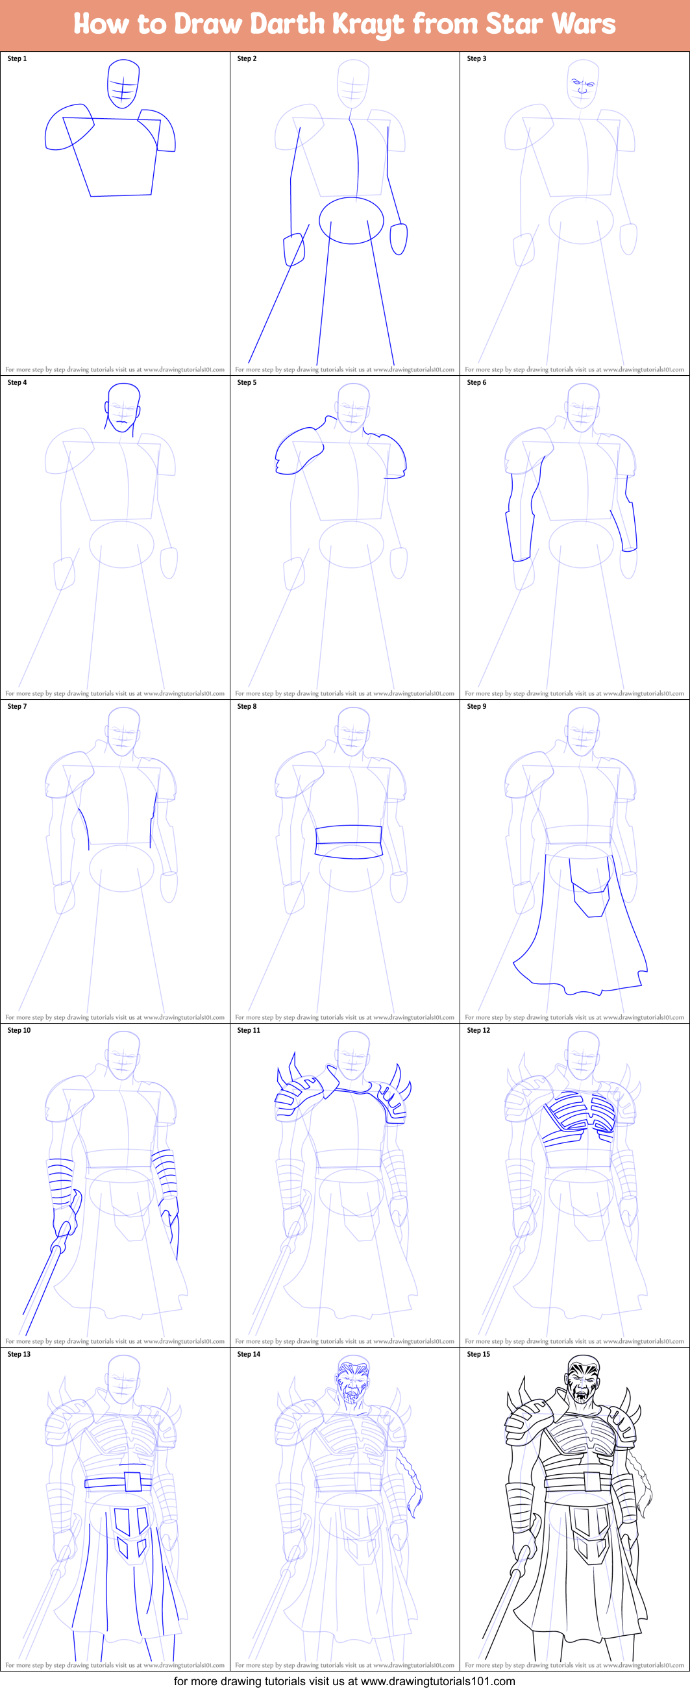Image resolution: width=690 pixels, height=1691 pixels.
Task: Select the Step 11 spiked pauldrons drawing
Action: click(x=345, y=1181)
